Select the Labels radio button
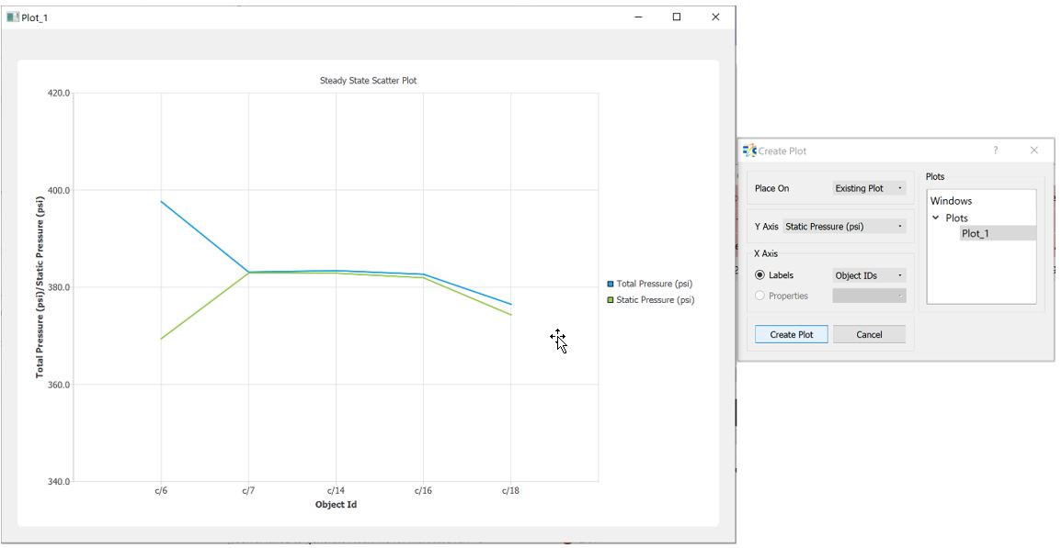The image size is (1062, 548). click(759, 275)
